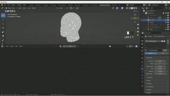This screenshot has width=170, height=96.
Task: Click the outliner search field
Action: (x=157, y=8)
